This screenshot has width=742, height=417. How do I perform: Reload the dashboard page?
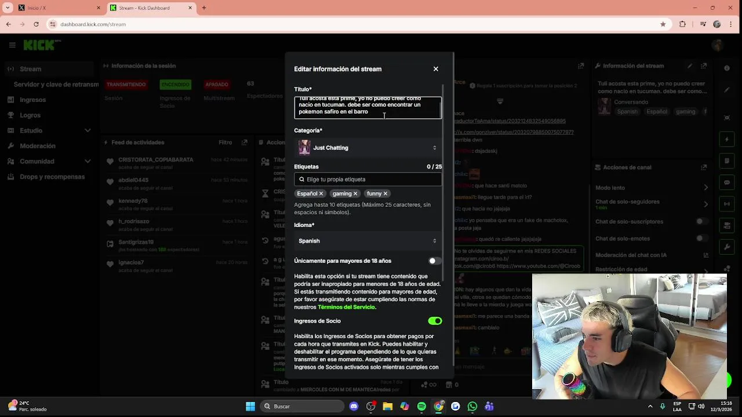pyautogui.click(x=36, y=24)
